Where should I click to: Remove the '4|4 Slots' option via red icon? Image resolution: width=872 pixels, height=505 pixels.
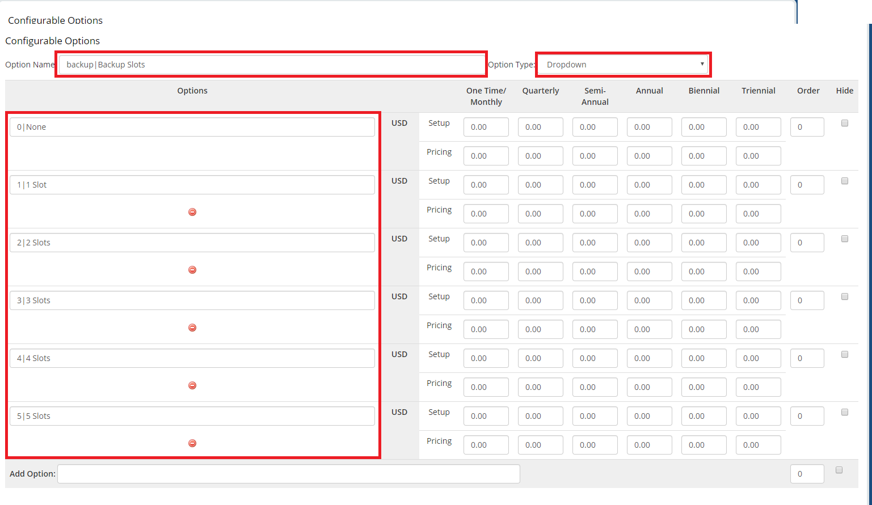(192, 385)
